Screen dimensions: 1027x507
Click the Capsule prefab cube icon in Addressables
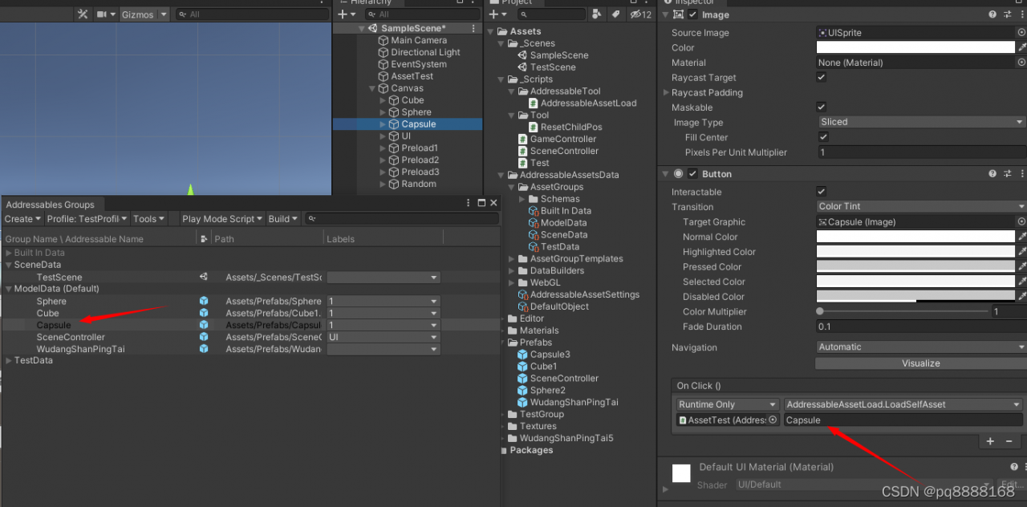point(204,325)
